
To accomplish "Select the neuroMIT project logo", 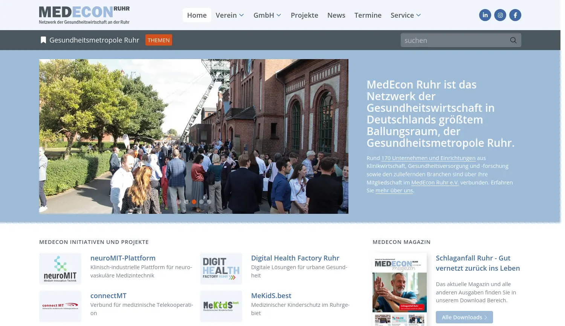I will point(60,268).
